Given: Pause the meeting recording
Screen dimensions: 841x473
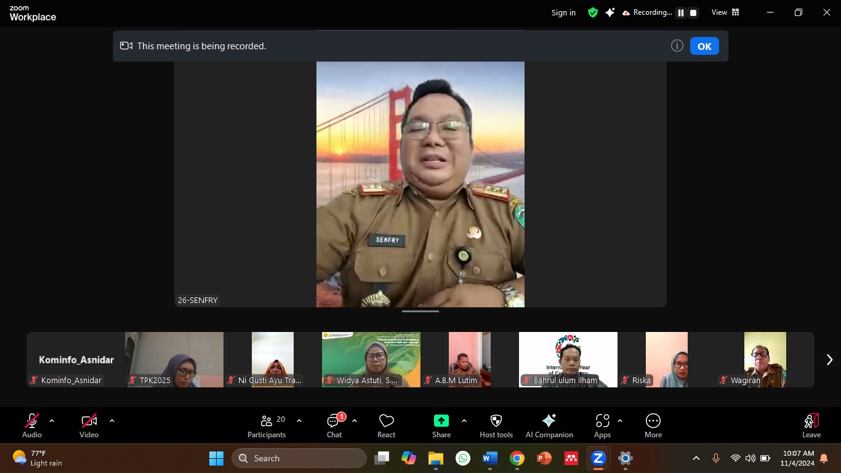Looking at the screenshot, I should tap(681, 12).
